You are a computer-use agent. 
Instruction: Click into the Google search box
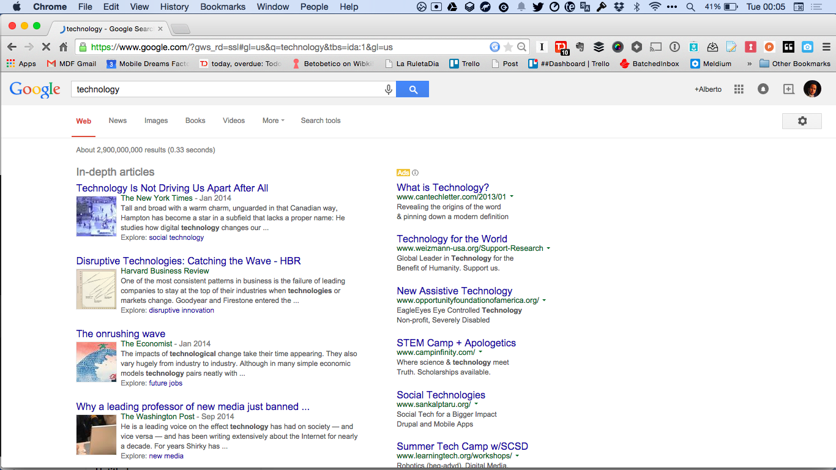(x=226, y=89)
